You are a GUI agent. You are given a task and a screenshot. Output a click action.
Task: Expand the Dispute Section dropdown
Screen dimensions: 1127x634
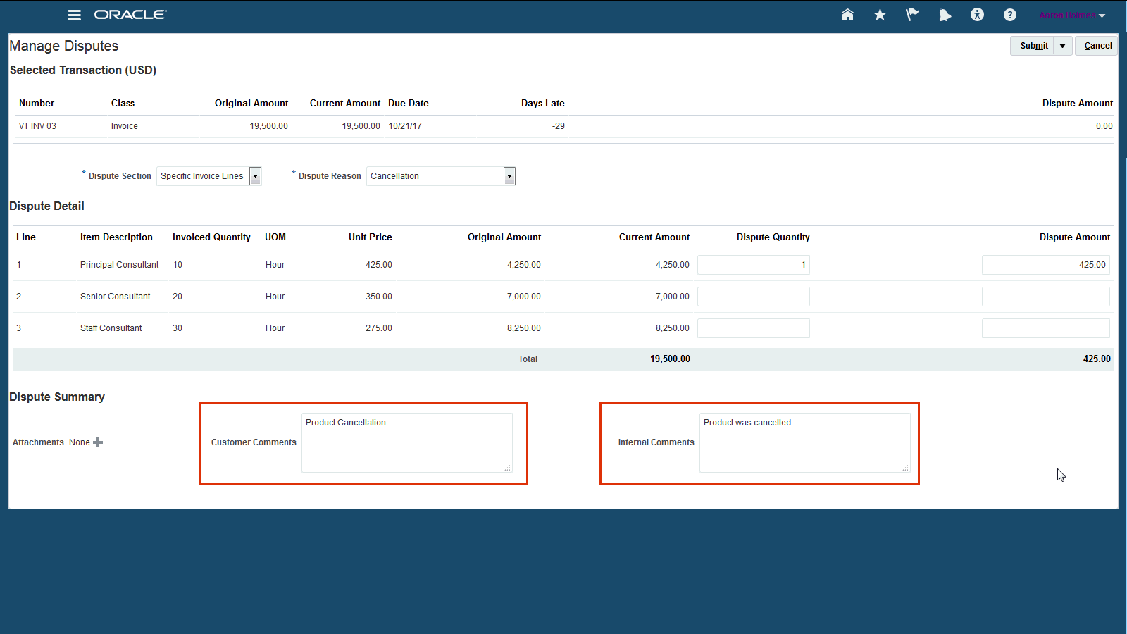[x=255, y=176]
